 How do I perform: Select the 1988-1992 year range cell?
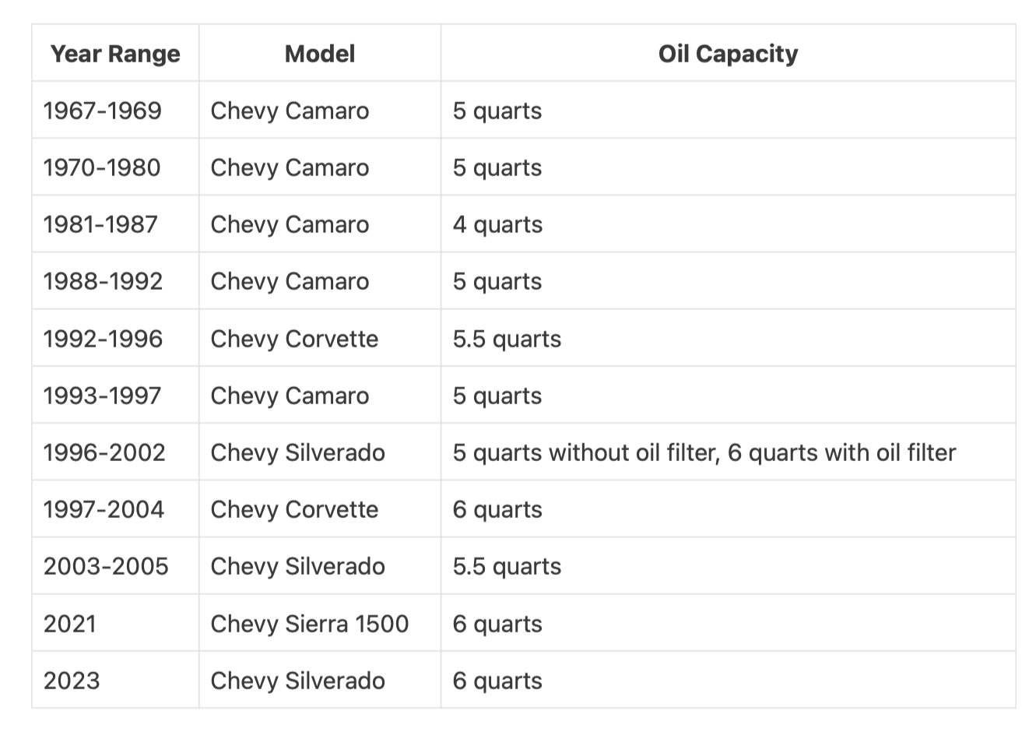(103, 281)
